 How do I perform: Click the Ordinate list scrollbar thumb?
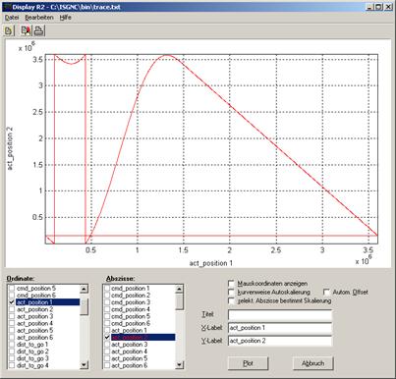[x=85, y=306]
